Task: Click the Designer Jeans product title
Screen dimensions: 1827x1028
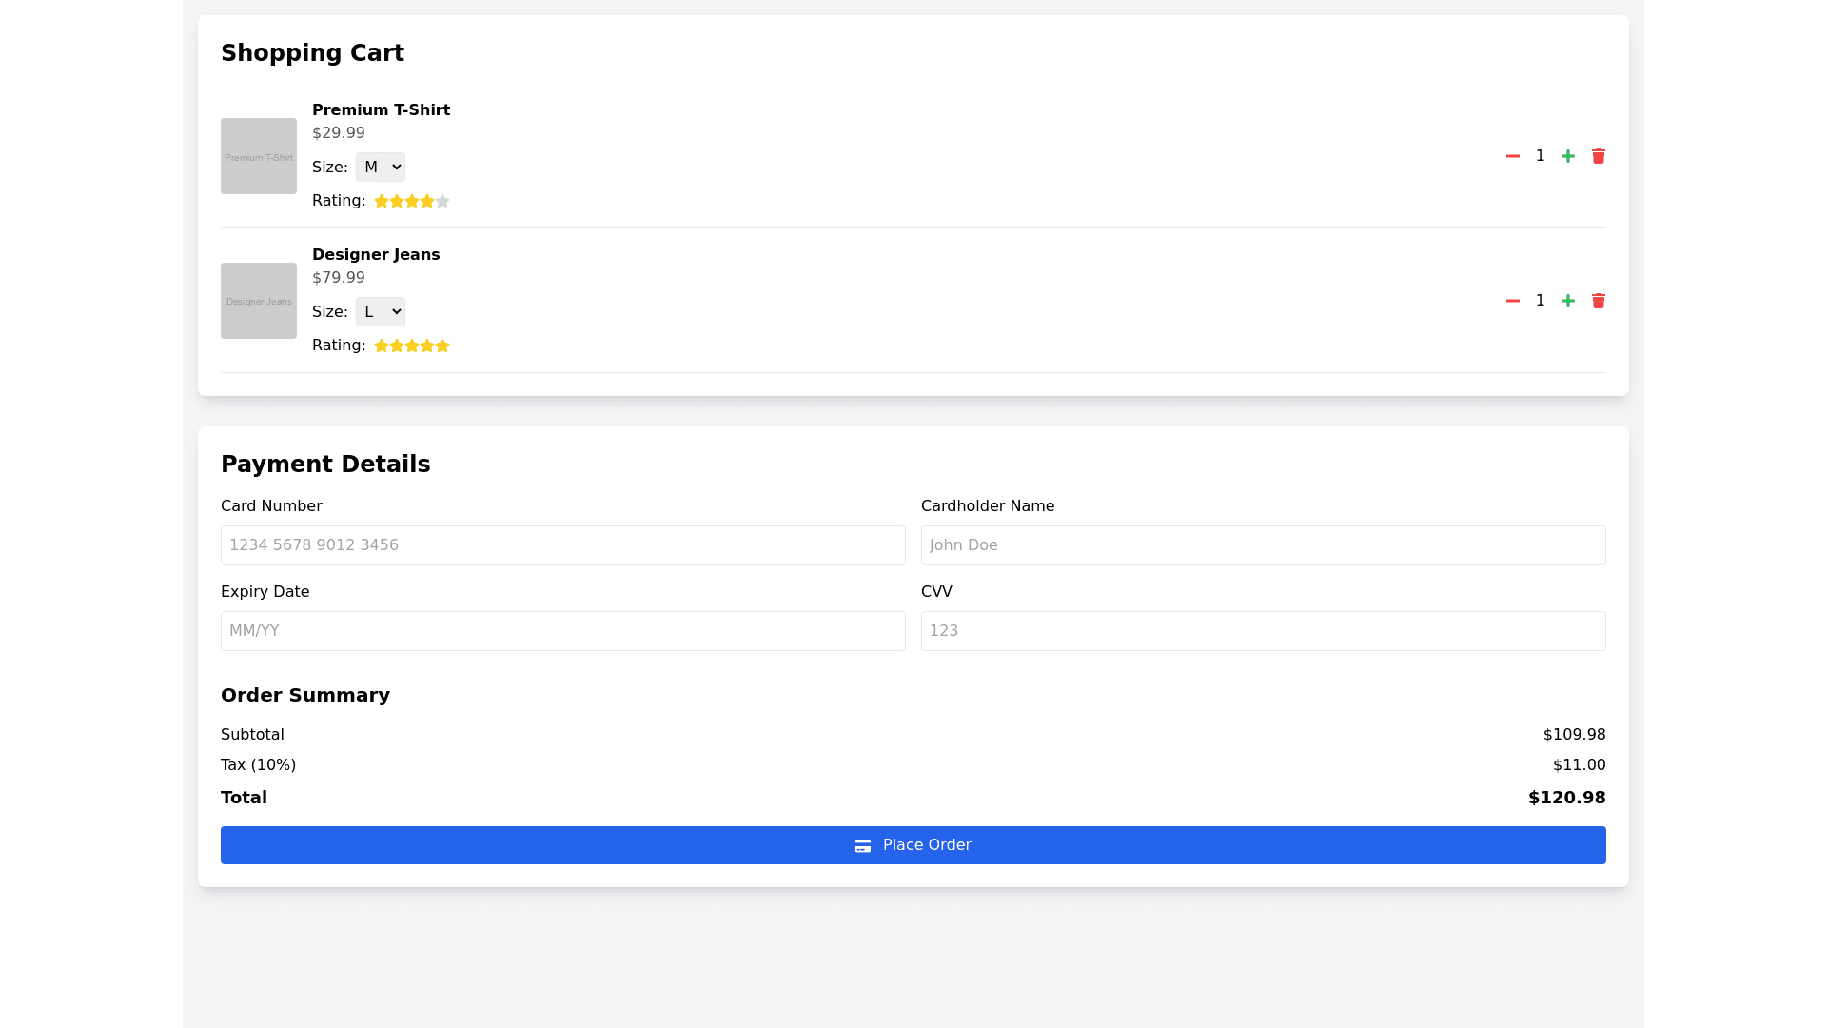Action: (x=376, y=255)
